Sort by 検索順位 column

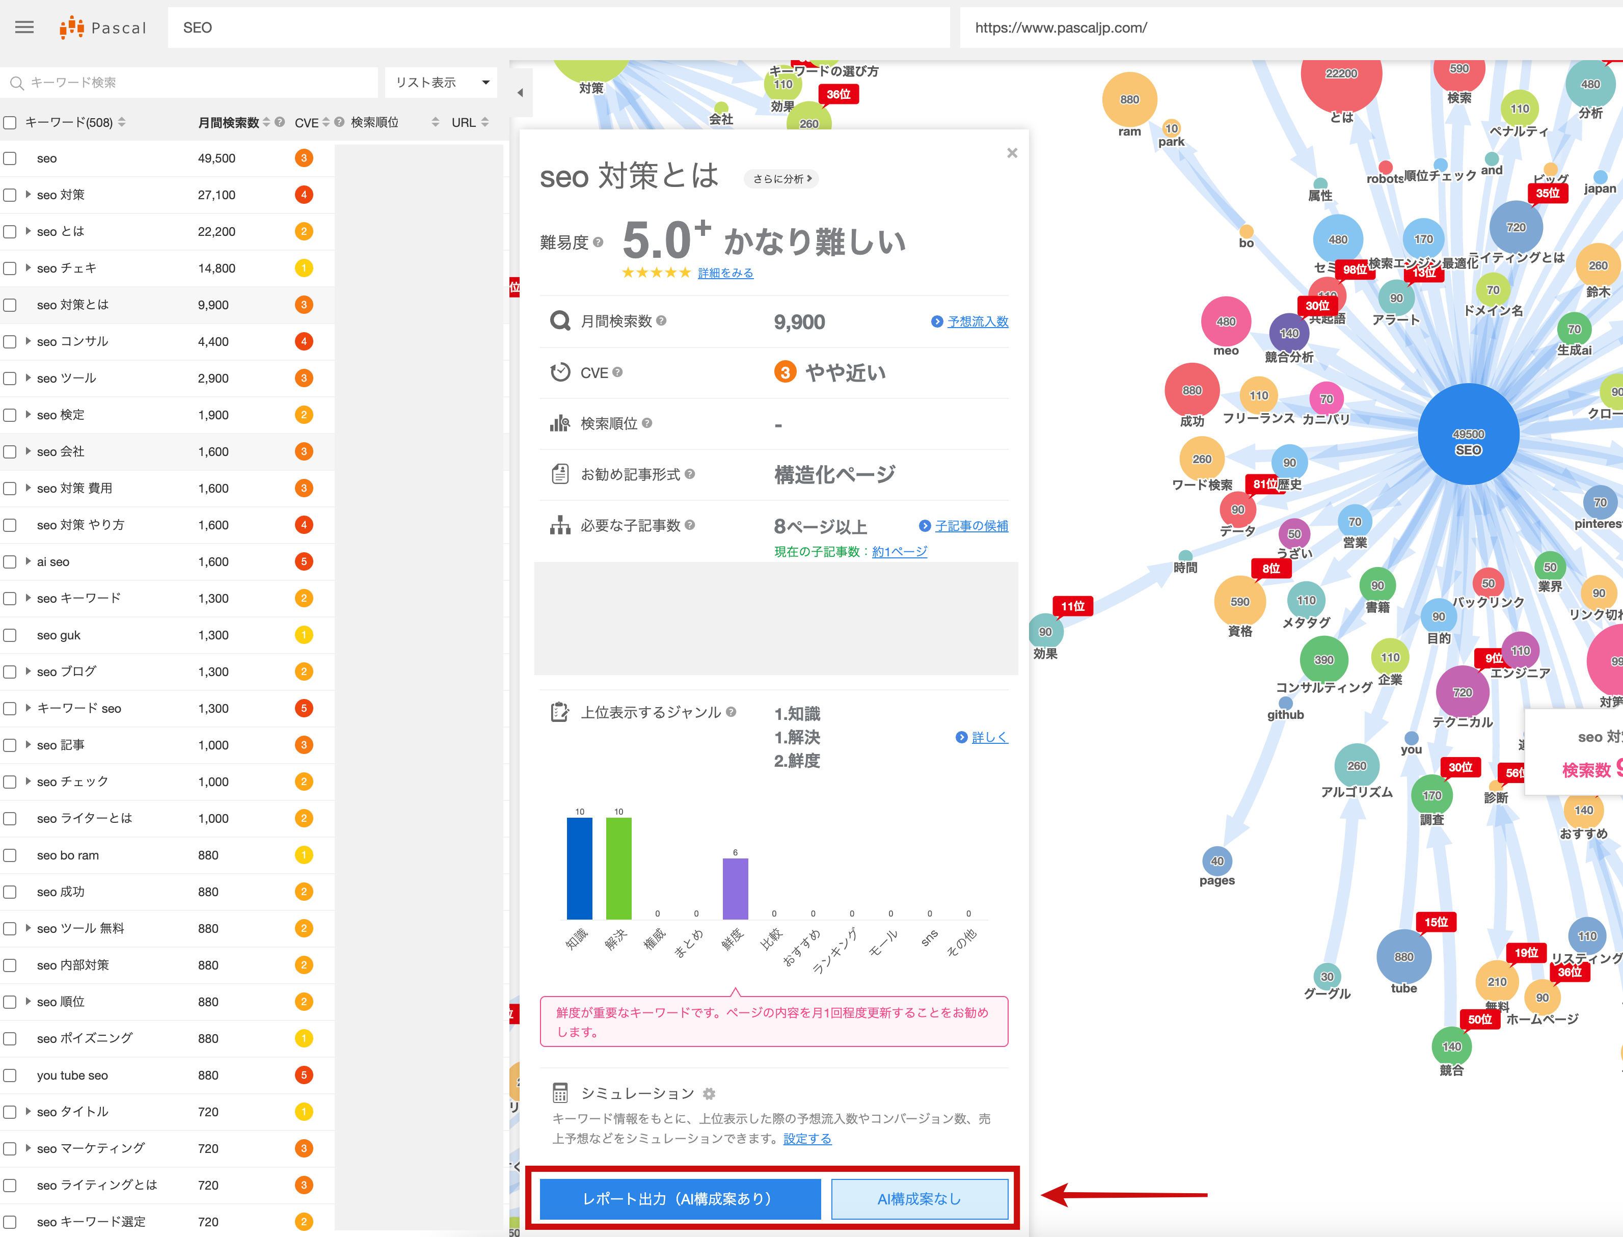pos(436,122)
